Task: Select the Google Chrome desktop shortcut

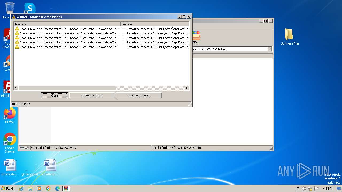Action: (x=10, y=143)
